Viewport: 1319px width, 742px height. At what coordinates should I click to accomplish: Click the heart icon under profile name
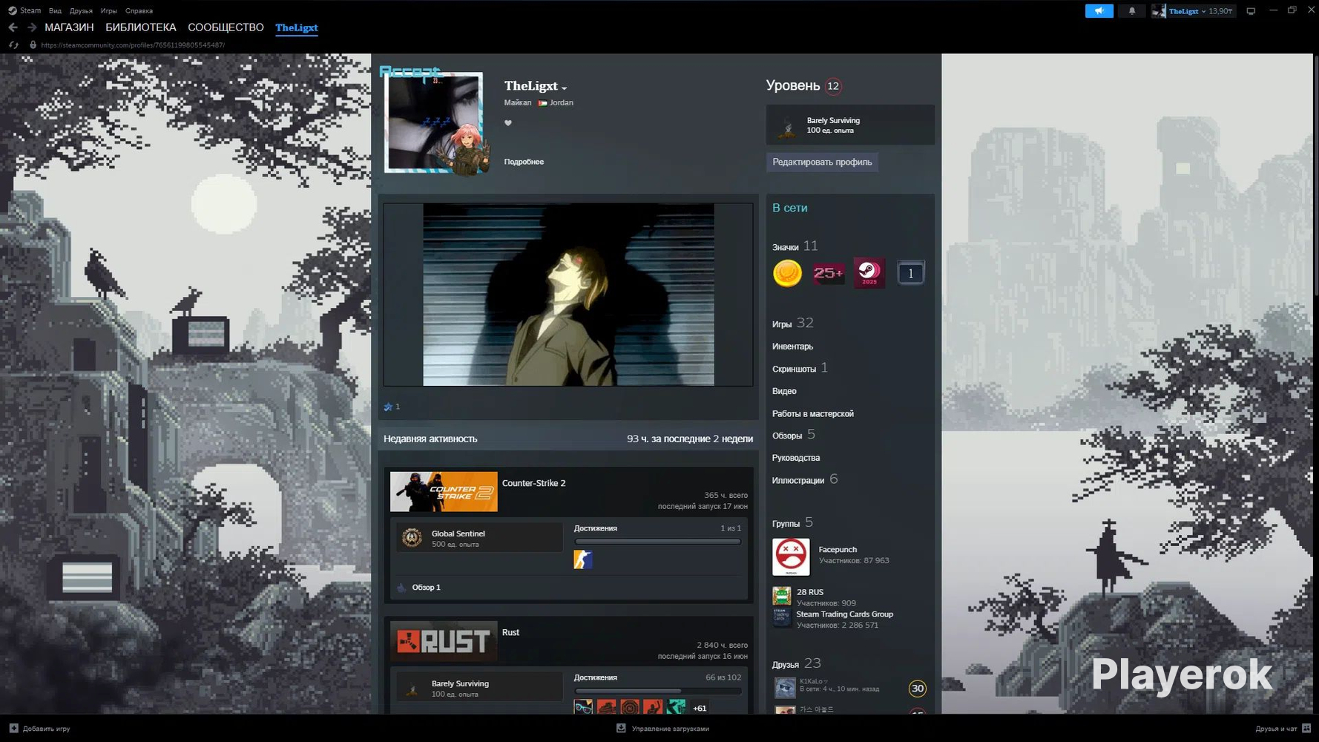(508, 123)
